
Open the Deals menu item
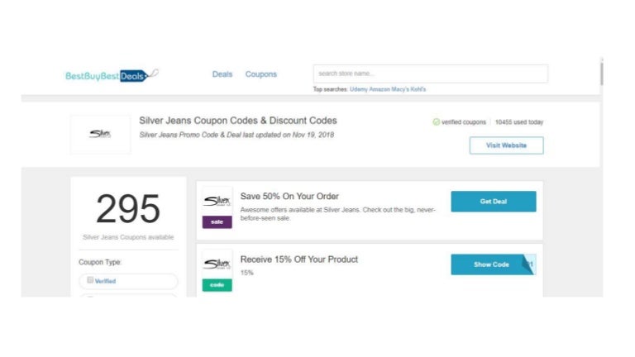(222, 74)
